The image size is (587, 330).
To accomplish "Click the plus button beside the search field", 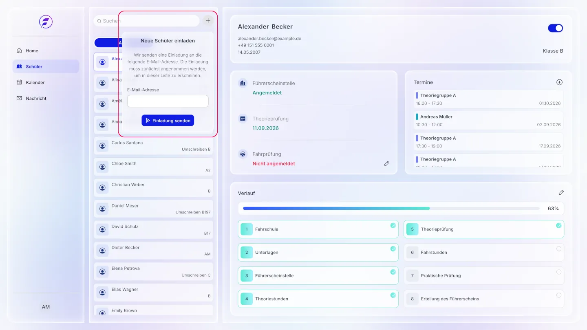I will [x=208, y=20].
